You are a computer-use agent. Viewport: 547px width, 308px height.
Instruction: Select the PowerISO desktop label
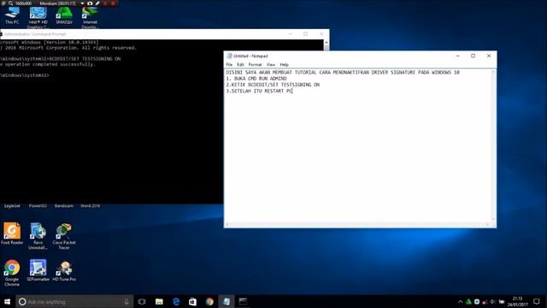click(x=38, y=206)
